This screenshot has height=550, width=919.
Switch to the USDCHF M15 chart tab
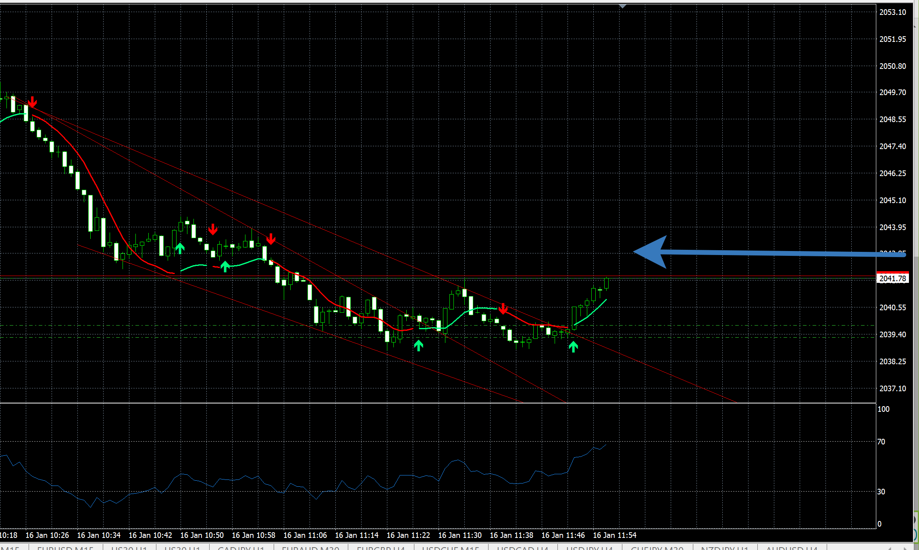[451, 548]
